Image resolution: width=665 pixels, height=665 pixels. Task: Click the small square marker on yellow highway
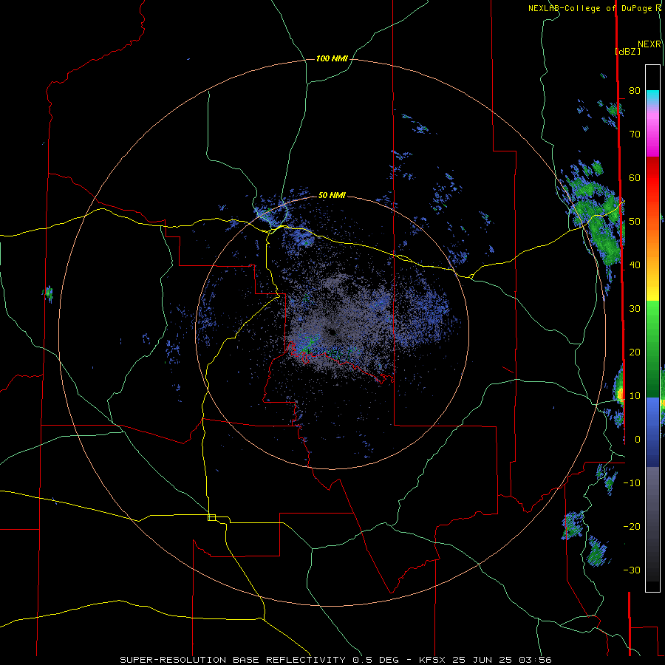211,517
